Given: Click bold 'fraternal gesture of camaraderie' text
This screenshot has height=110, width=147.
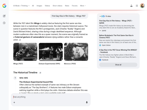Looking at the screenshot, I should pyautogui.click(x=29, y=37).
